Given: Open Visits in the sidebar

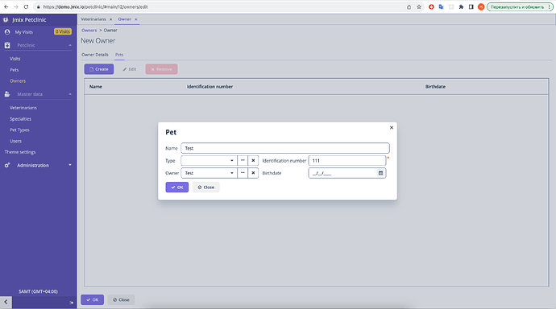Looking at the screenshot, I should [x=15, y=59].
